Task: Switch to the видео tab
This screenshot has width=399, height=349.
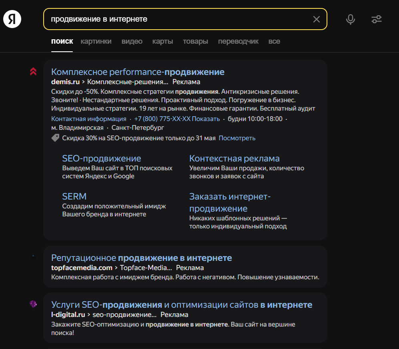Action: pyautogui.click(x=132, y=41)
